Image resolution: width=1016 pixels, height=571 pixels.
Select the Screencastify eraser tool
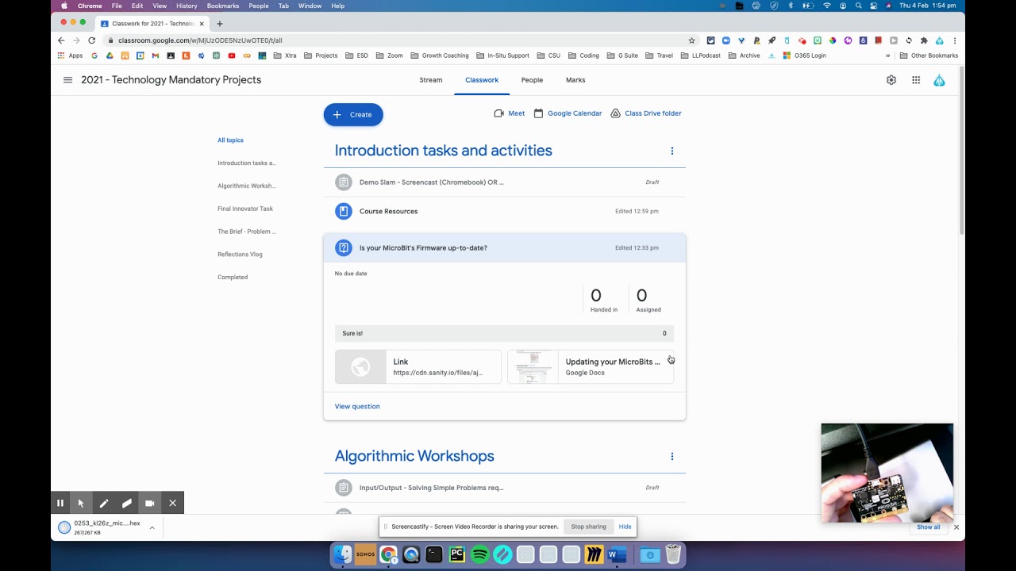coord(127,503)
